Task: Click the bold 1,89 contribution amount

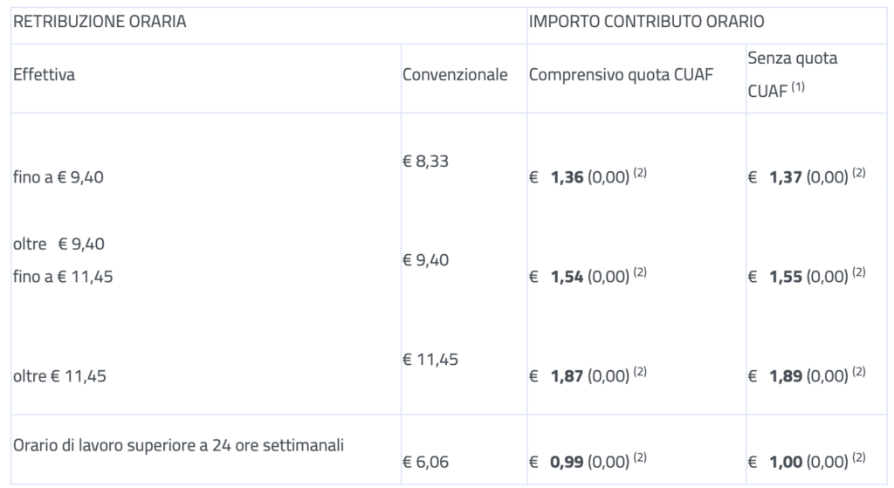Action: [x=786, y=376]
